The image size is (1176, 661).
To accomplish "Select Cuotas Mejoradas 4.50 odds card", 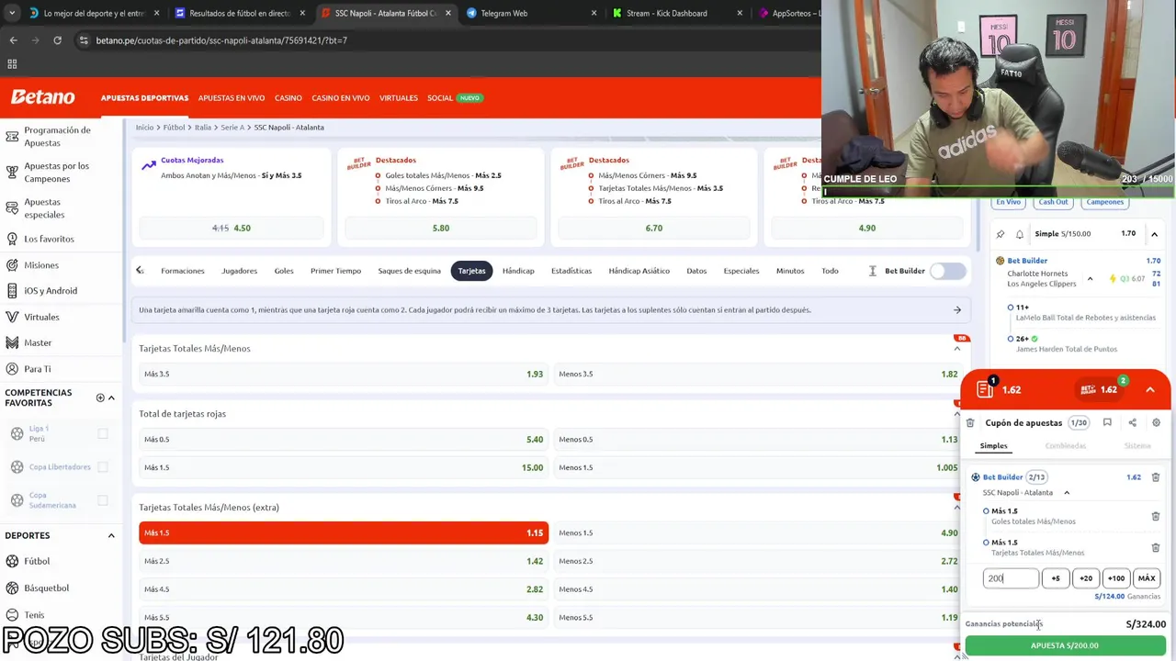I will (x=232, y=228).
